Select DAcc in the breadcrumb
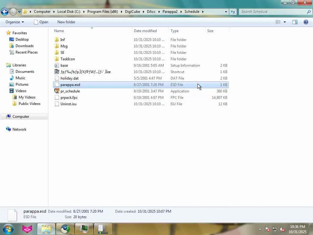Screen dimensions: 313x235 [151, 12]
